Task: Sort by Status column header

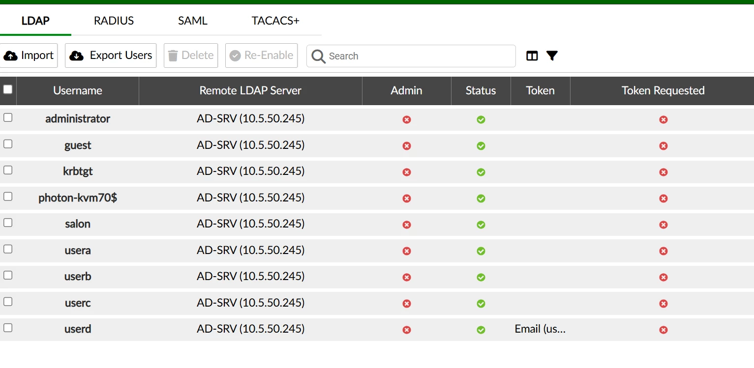Action: [x=481, y=90]
